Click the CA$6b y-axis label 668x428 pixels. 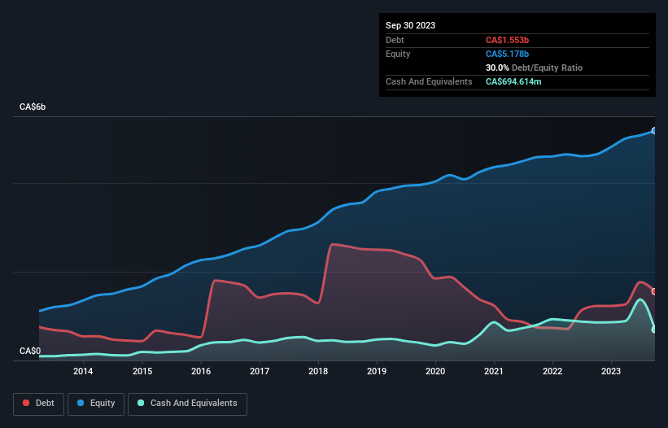33,107
